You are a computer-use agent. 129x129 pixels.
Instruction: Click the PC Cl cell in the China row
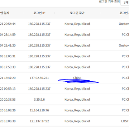(x=125, y=78)
